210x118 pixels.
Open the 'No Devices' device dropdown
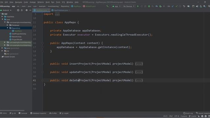129,6
